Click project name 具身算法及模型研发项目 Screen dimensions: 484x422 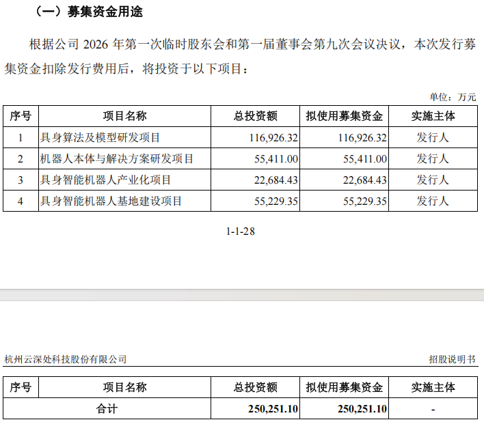(100, 137)
